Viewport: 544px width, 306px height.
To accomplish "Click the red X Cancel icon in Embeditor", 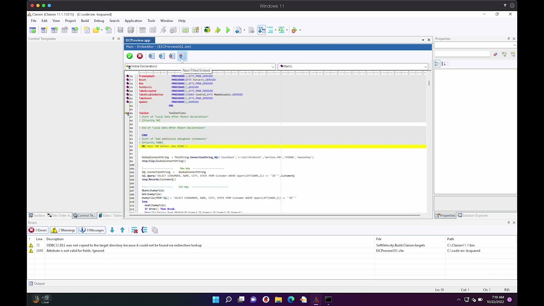I will [x=140, y=56].
